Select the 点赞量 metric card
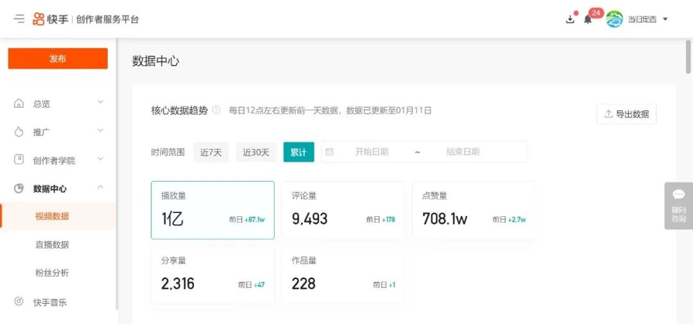693x324 pixels. tap(473, 210)
